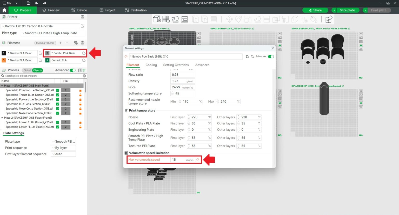399x215 pixels.
Task: Unlock plate 02 with the lock icon
Action: pyautogui.click(x=280, y=45)
